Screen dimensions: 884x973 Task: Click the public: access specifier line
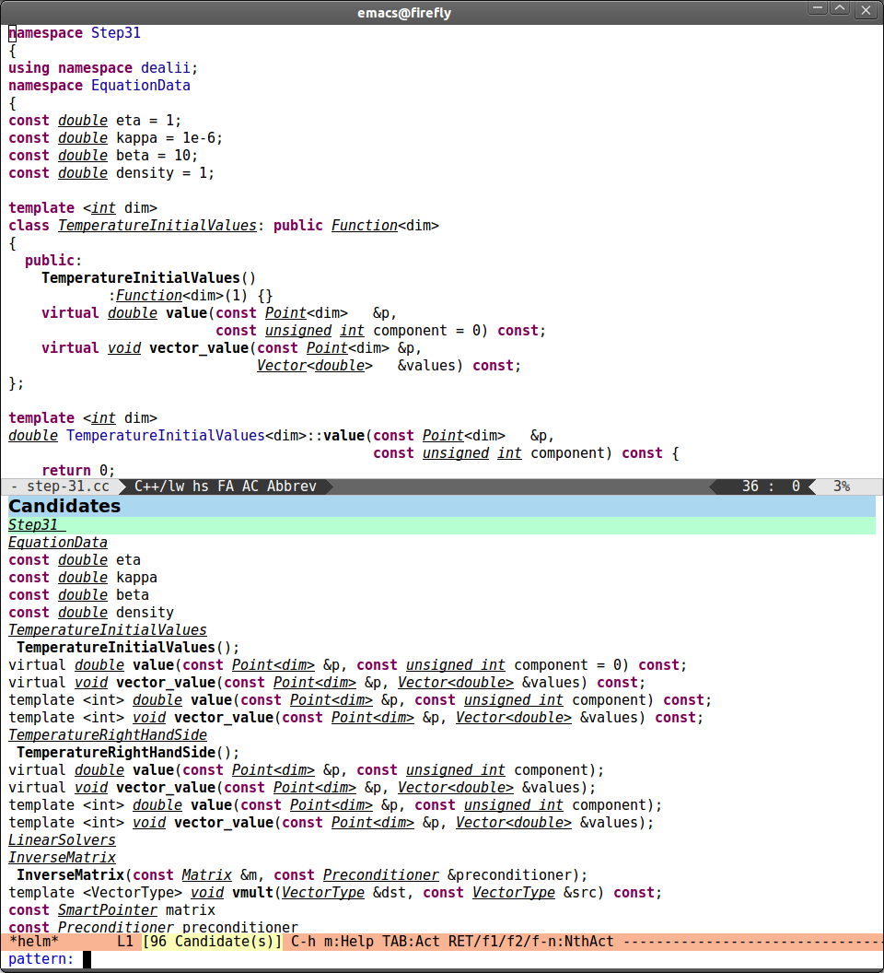[x=53, y=260]
